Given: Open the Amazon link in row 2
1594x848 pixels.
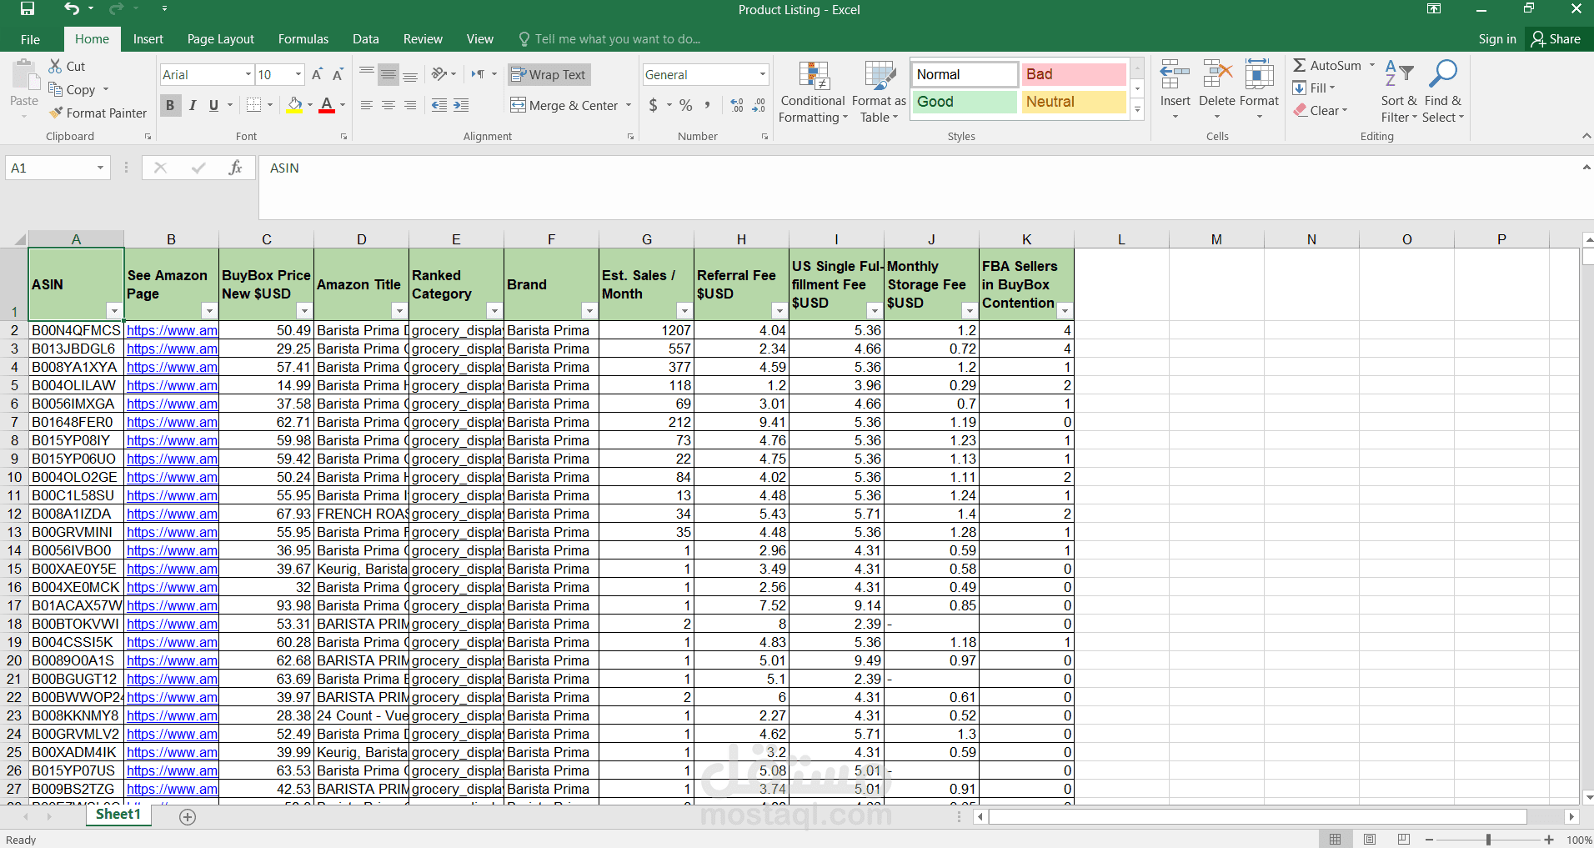Looking at the screenshot, I should pos(172,330).
